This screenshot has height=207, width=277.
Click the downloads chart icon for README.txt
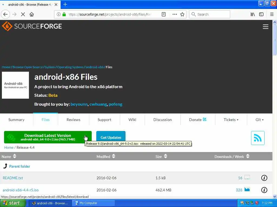247,177
